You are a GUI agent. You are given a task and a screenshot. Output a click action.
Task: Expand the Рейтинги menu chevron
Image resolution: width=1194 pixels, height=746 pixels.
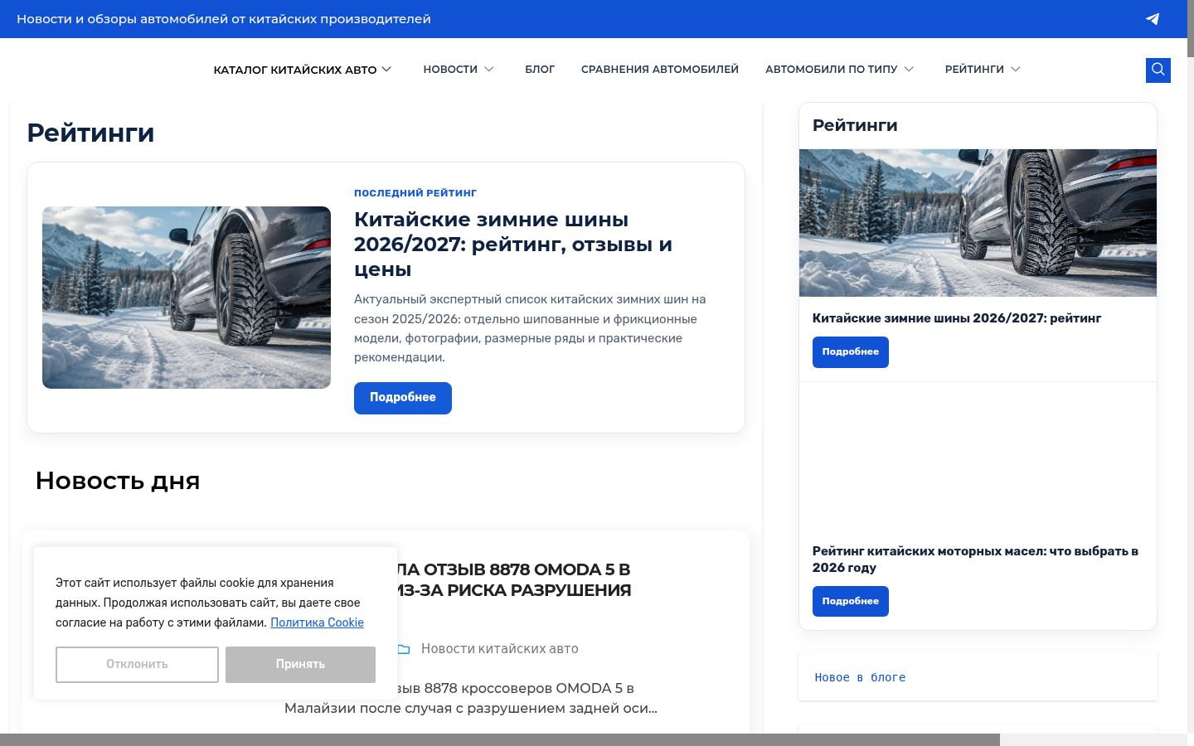(x=1016, y=70)
